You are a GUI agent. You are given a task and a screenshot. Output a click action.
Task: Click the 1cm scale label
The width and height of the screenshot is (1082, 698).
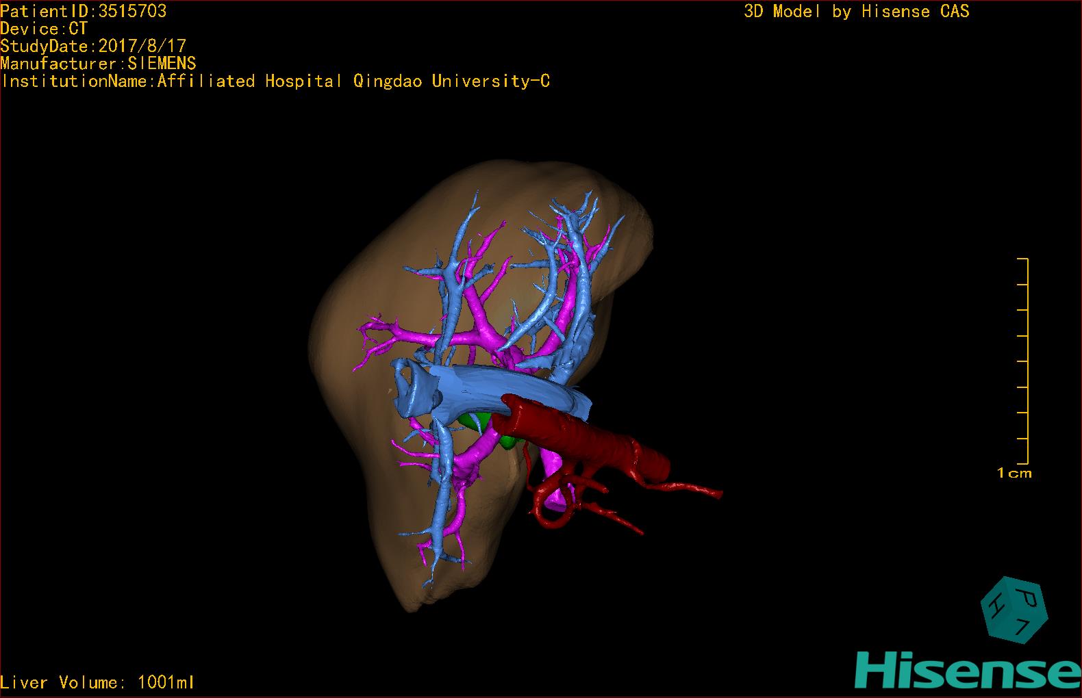click(1014, 473)
